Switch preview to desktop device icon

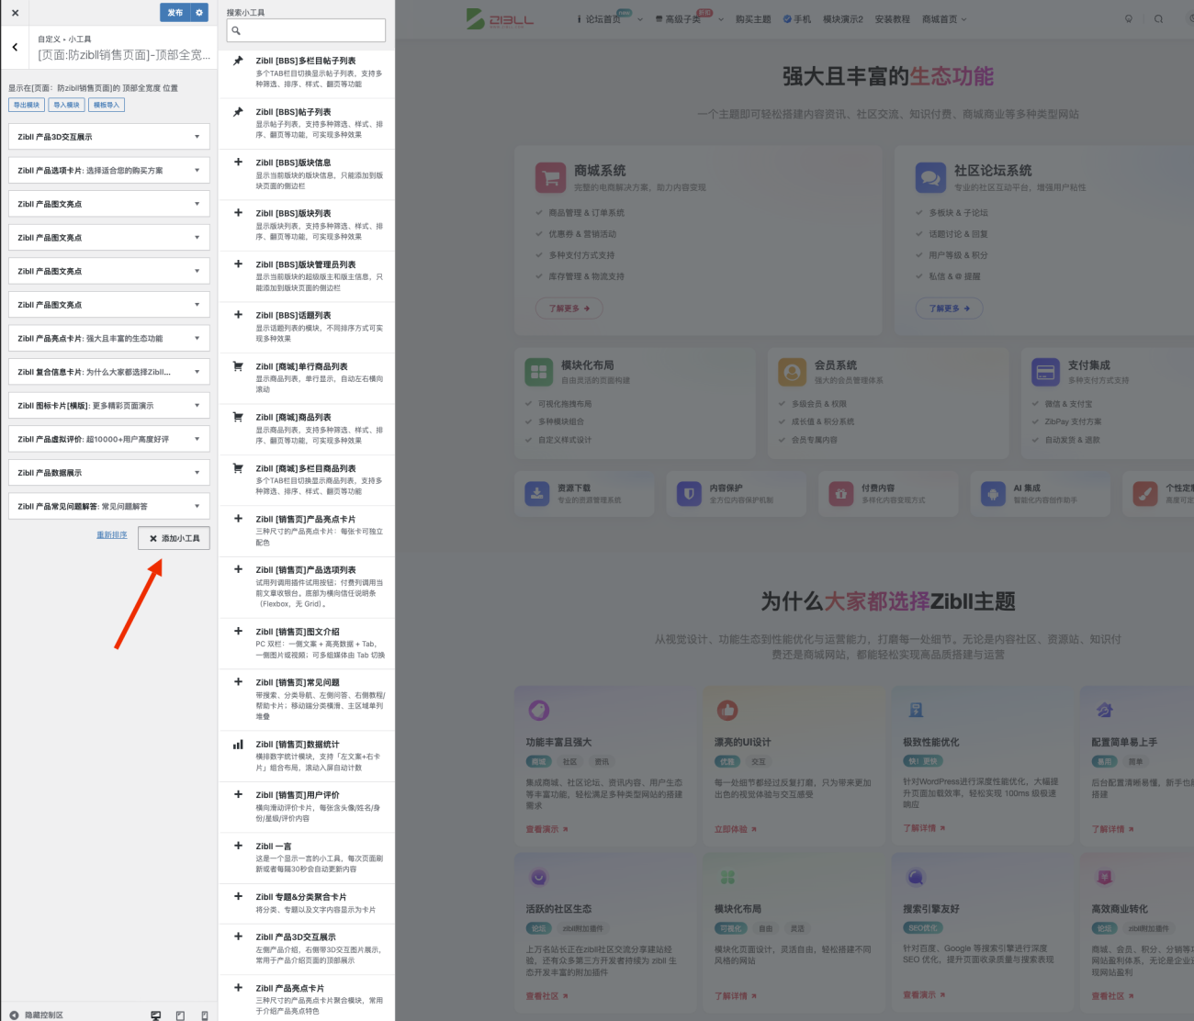pos(156,1015)
